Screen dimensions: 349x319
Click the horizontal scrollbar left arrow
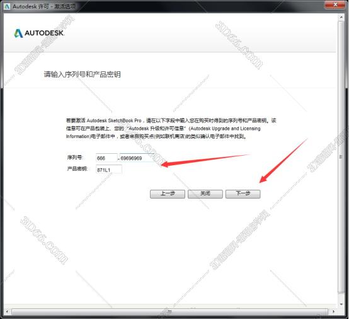(x=7, y=311)
